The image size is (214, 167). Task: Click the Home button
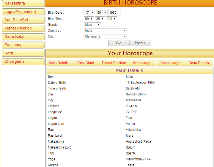140,43
